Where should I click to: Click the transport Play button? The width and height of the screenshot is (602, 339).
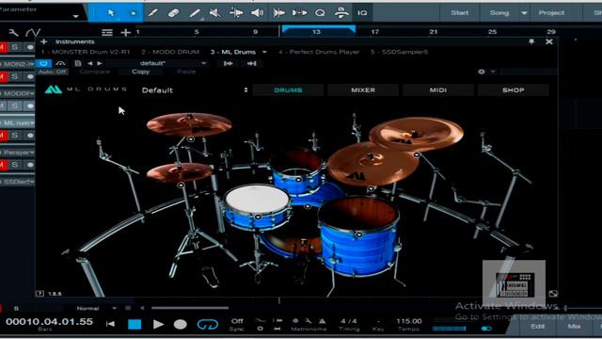click(158, 325)
